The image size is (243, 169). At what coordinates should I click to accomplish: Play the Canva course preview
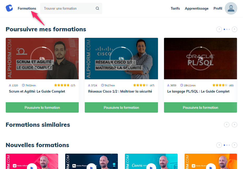click(x=151, y=166)
